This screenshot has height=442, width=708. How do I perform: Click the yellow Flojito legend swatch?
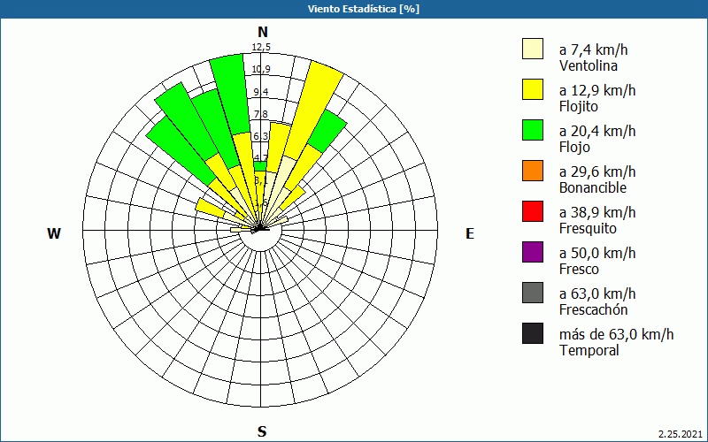tap(533, 89)
